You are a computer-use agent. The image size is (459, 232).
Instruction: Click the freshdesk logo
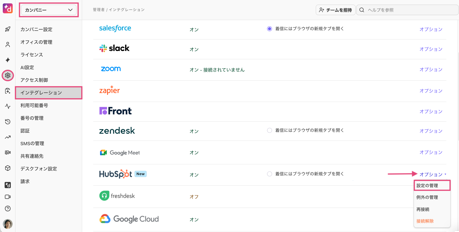click(117, 196)
